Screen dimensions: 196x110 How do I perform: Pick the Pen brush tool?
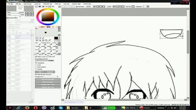coord(38,44)
